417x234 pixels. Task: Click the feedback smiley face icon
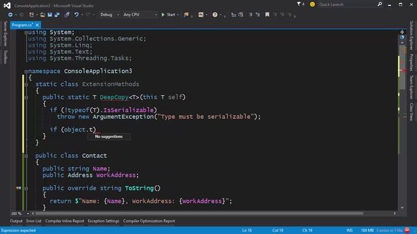[x=312, y=5]
